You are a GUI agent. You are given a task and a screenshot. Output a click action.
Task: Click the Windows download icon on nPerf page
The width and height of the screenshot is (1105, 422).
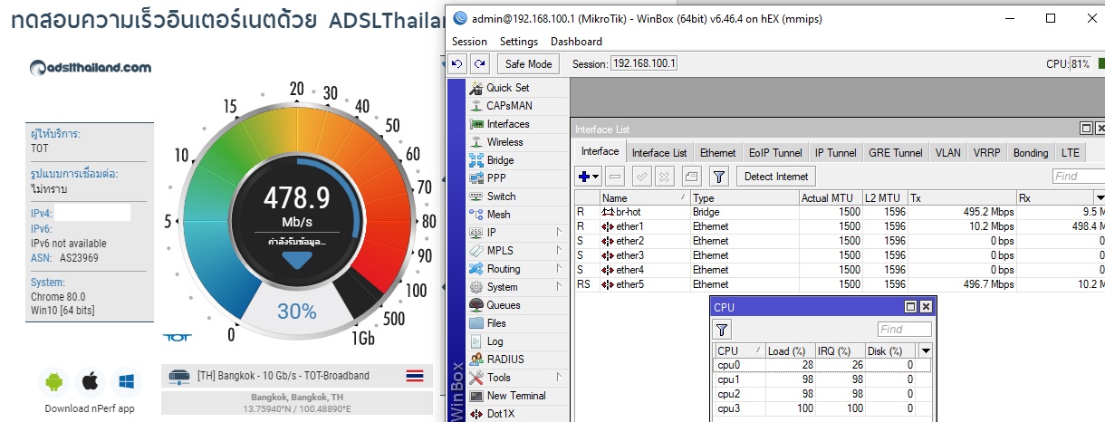point(125,381)
